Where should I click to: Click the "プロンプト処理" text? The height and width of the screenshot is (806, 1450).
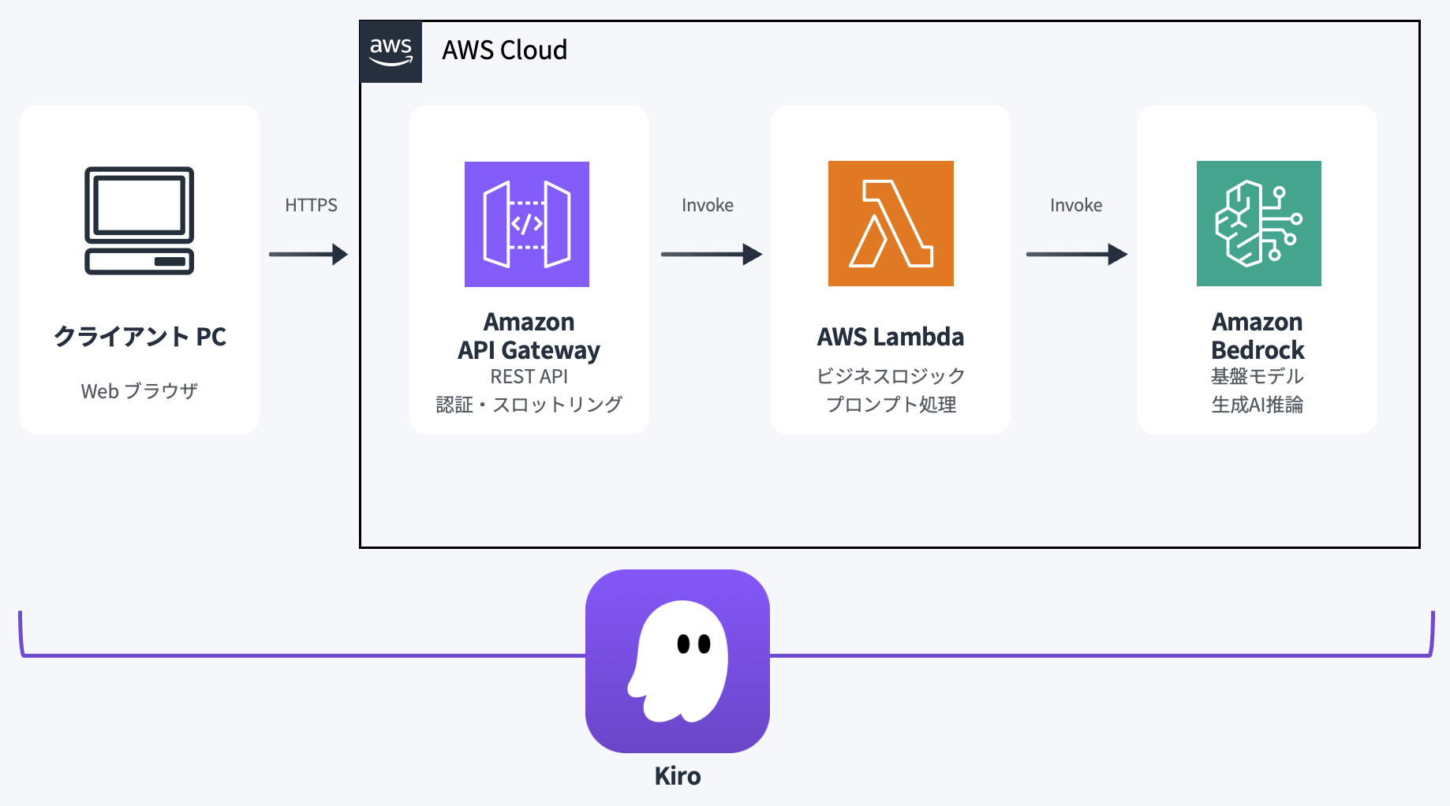pyautogui.click(x=891, y=405)
